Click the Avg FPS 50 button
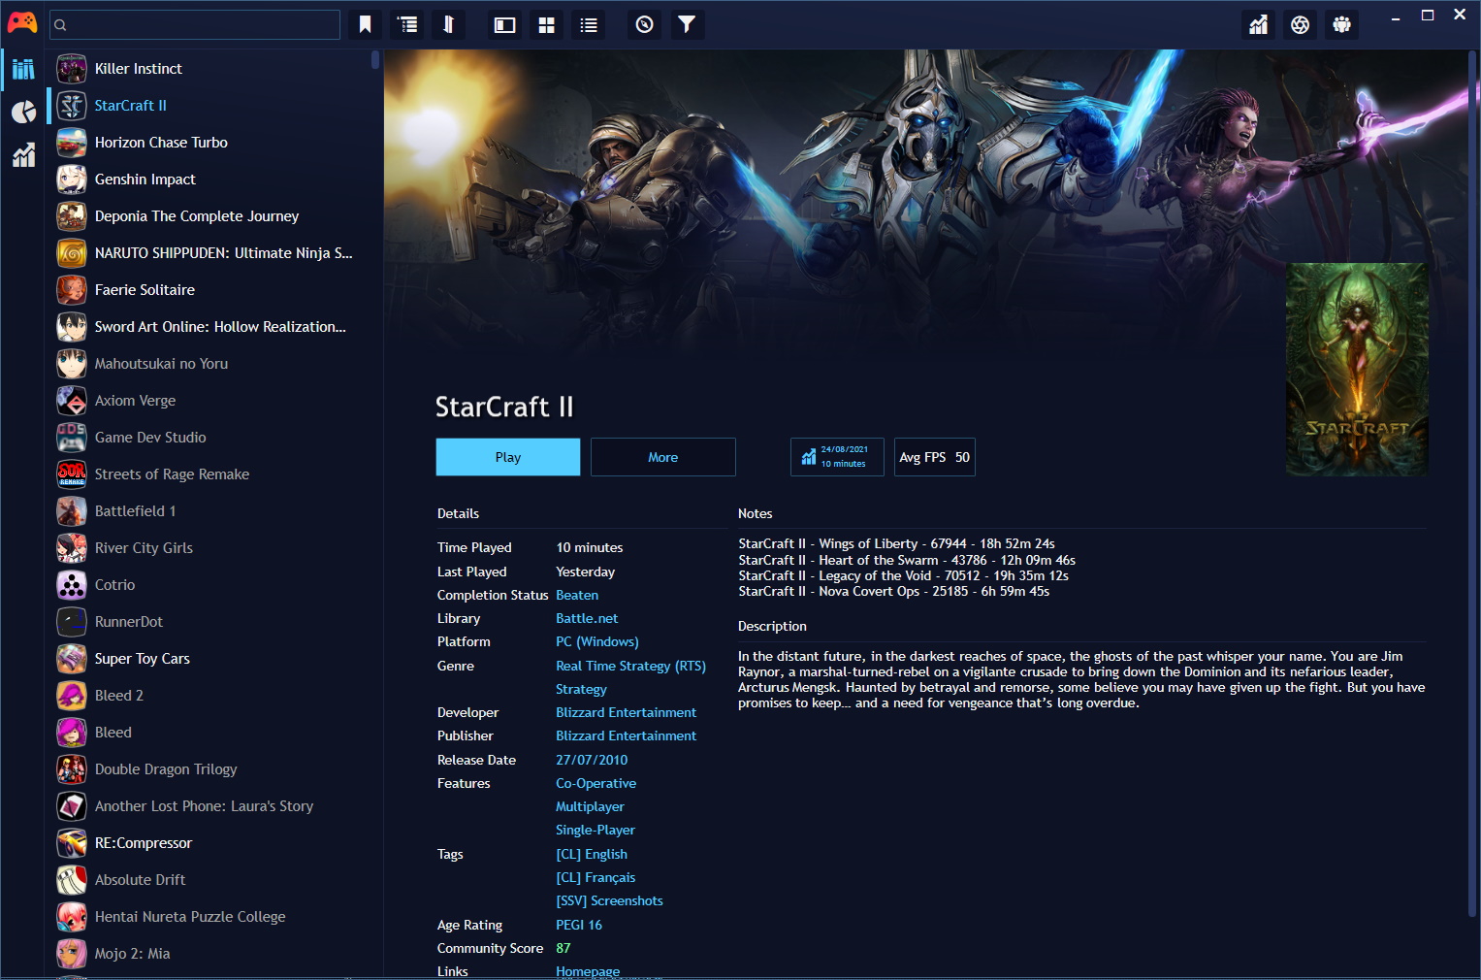This screenshot has width=1481, height=980. pyautogui.click(x=934, y=457)
